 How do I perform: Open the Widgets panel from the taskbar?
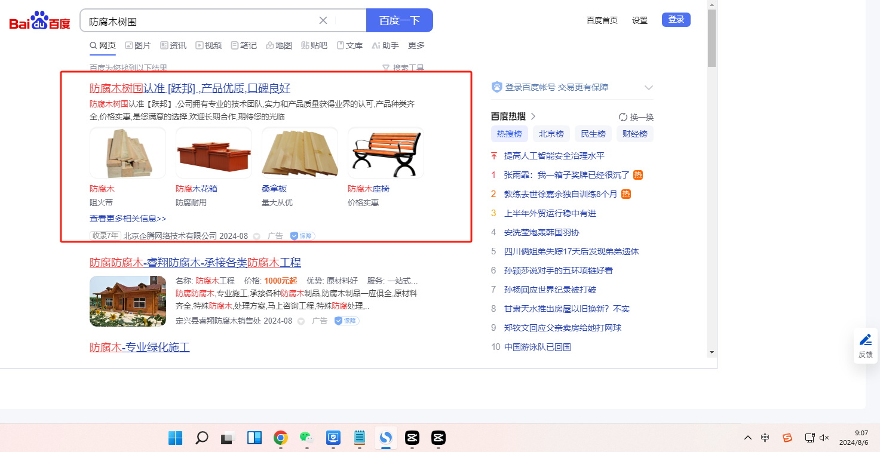click(x=255, y=438)
